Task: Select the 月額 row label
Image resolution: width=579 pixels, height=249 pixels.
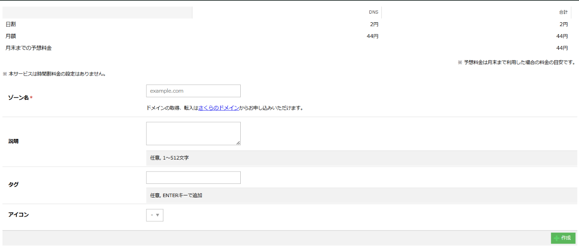Action: coord(11,36)
